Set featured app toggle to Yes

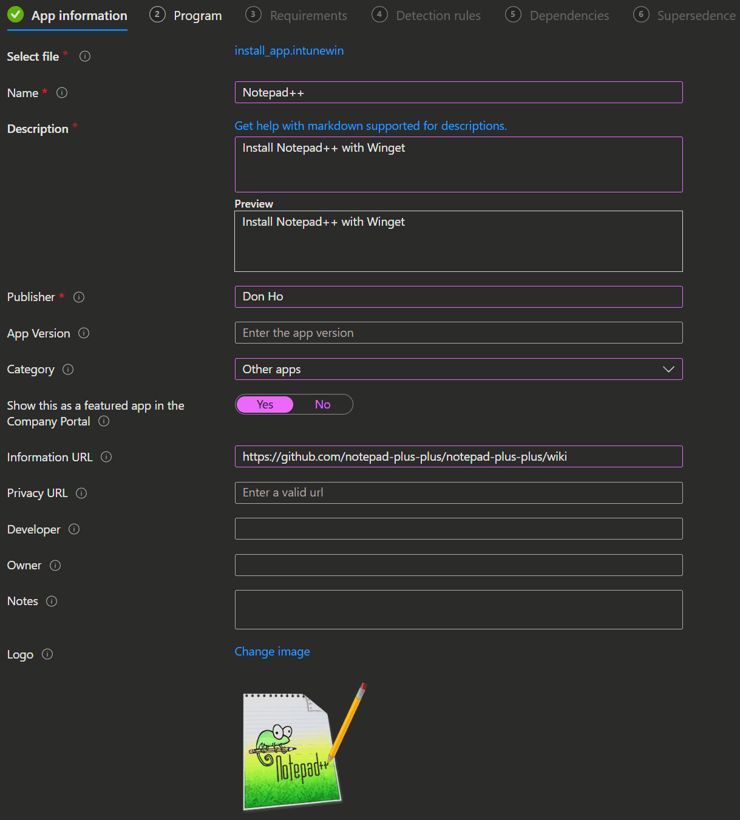tap(265, 405)
